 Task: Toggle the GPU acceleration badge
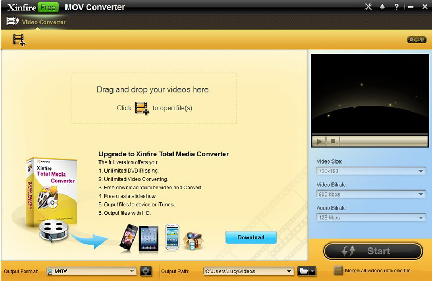point(416,40)
